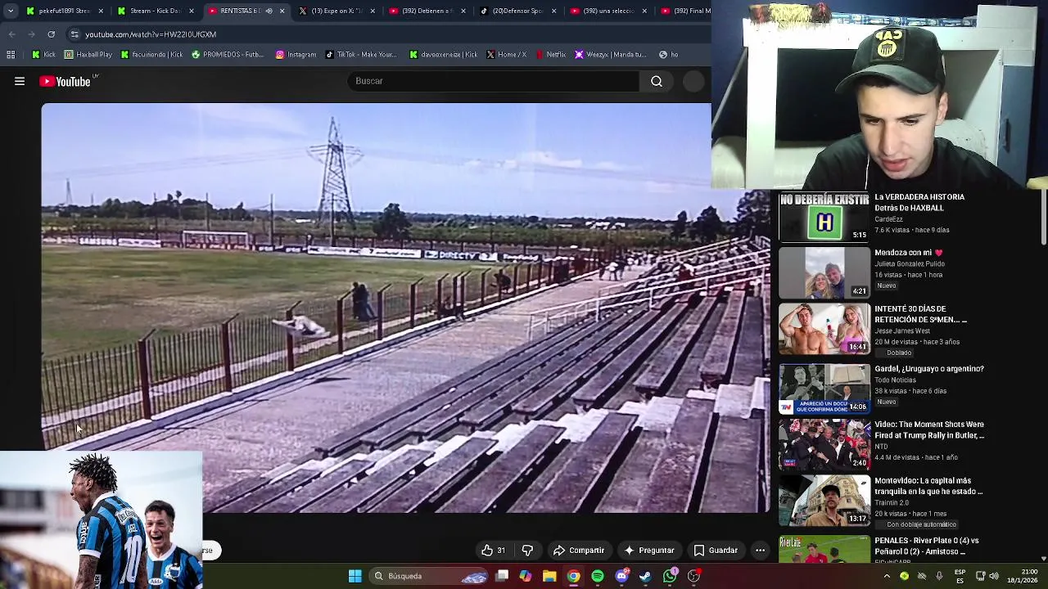Open the Trump Rally in Butler video

pos(929,430)
